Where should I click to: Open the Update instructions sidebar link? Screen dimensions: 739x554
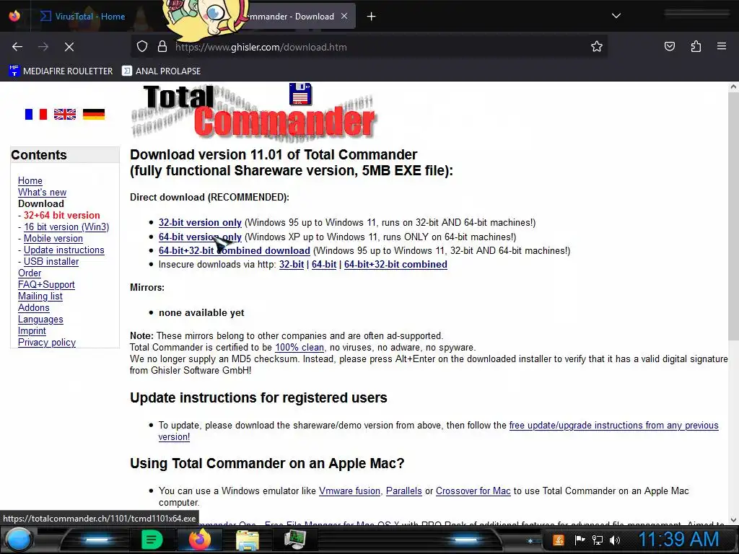[64, 250]
